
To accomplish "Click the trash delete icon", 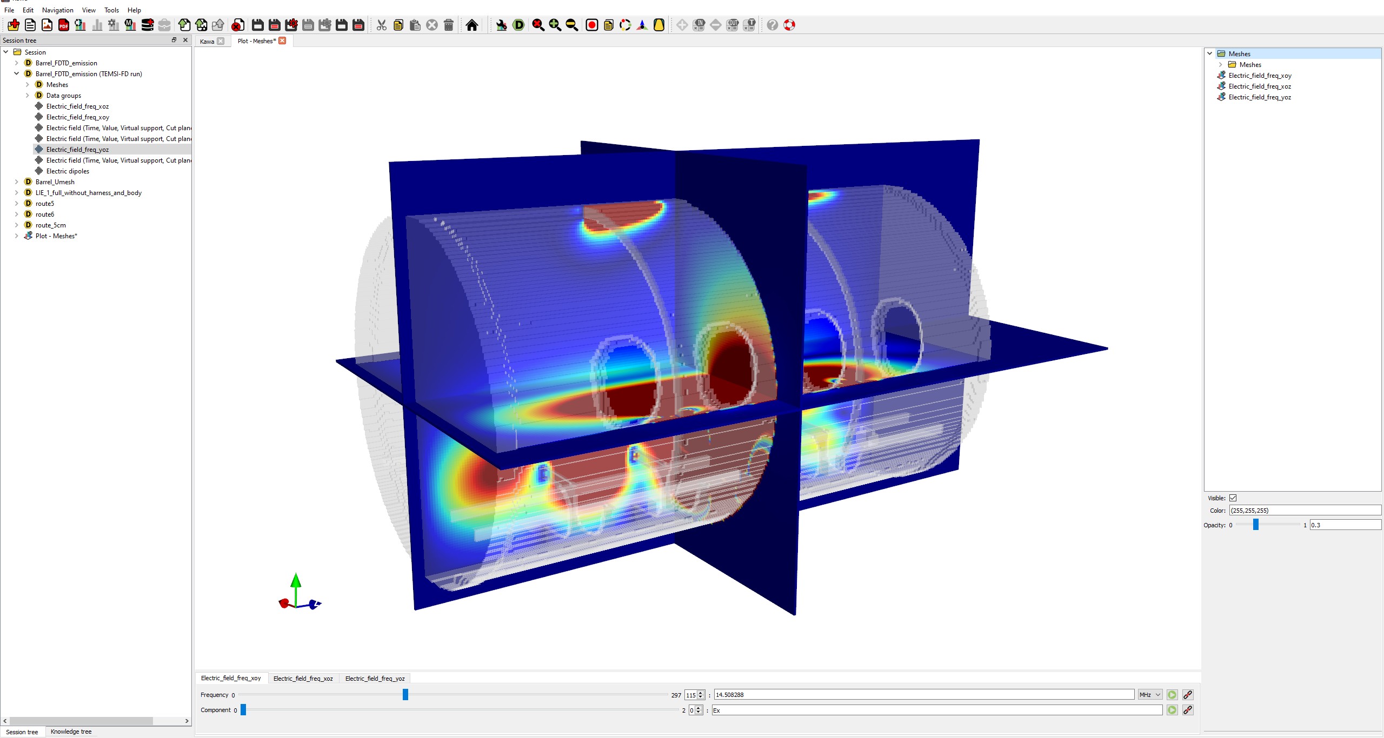I will (x=449, y=25).
